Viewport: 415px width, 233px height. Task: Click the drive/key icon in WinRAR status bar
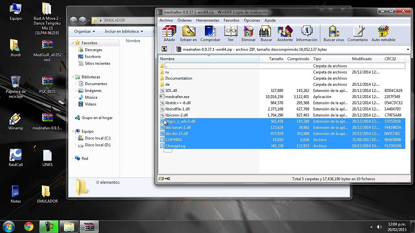click(164, 179)
